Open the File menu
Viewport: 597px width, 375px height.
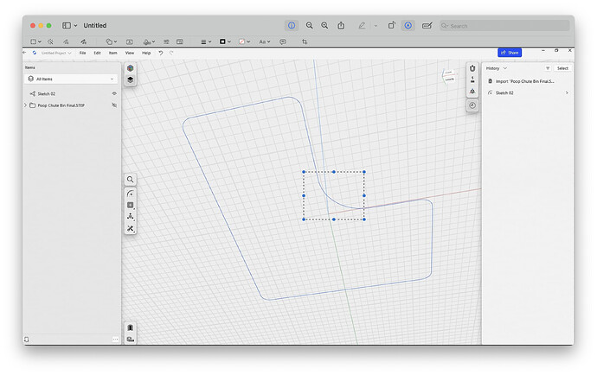(82, 53)
